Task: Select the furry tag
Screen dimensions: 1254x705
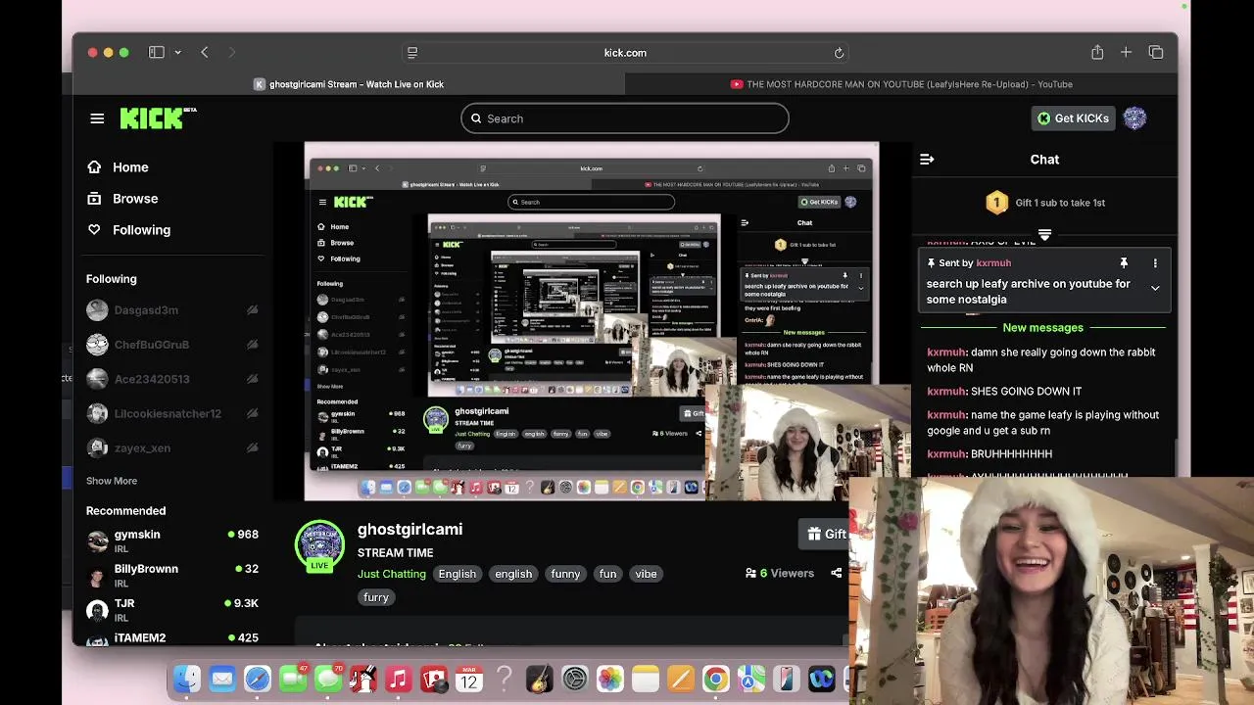Action: pos(376,597)
